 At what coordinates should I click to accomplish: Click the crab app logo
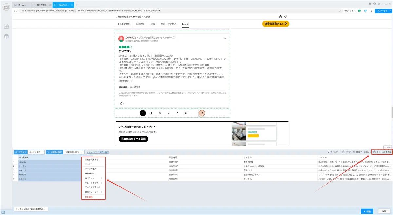coord(6,7)
